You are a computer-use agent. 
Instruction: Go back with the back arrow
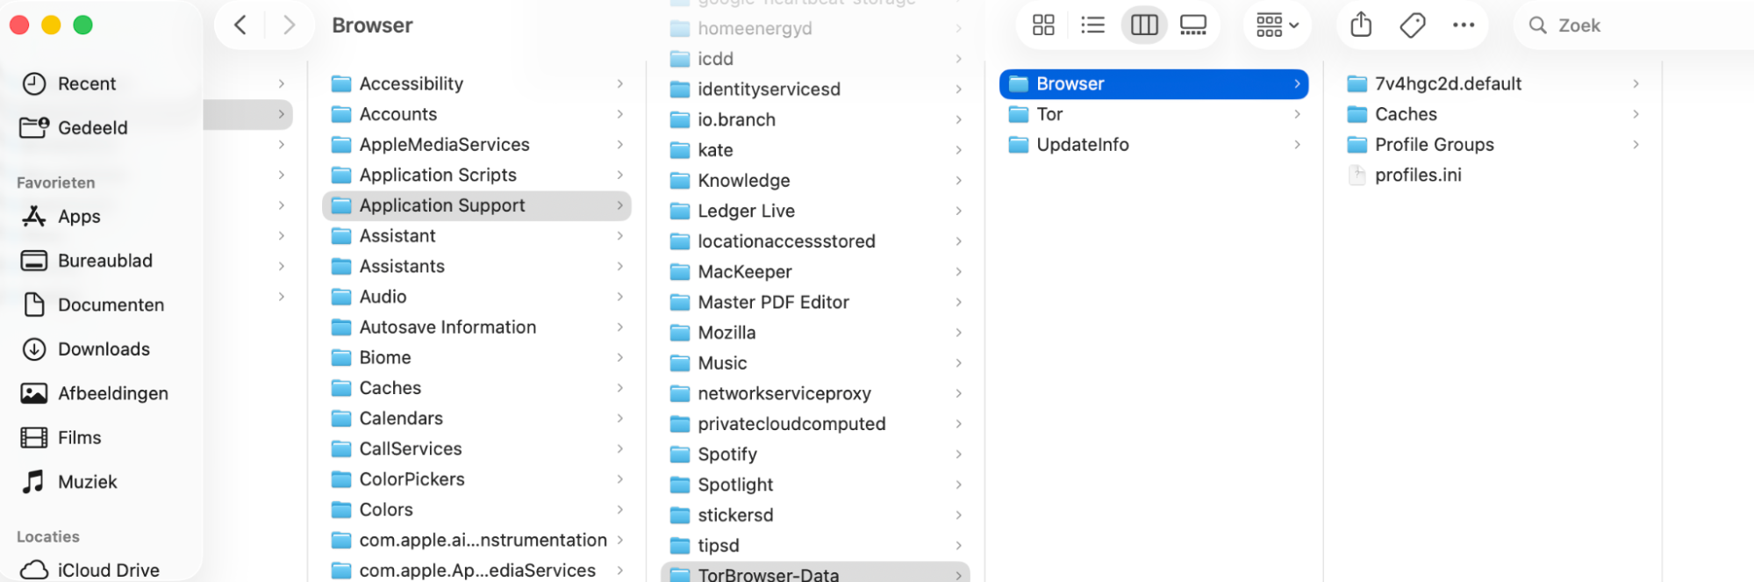pyautogui.click(x=240, y=25)
